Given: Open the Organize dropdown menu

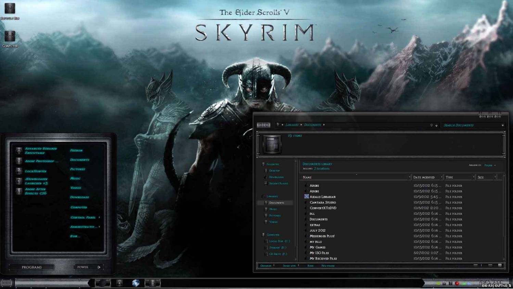Looking at the screenshot, I should pyautogui.click(x=267, y=266).
